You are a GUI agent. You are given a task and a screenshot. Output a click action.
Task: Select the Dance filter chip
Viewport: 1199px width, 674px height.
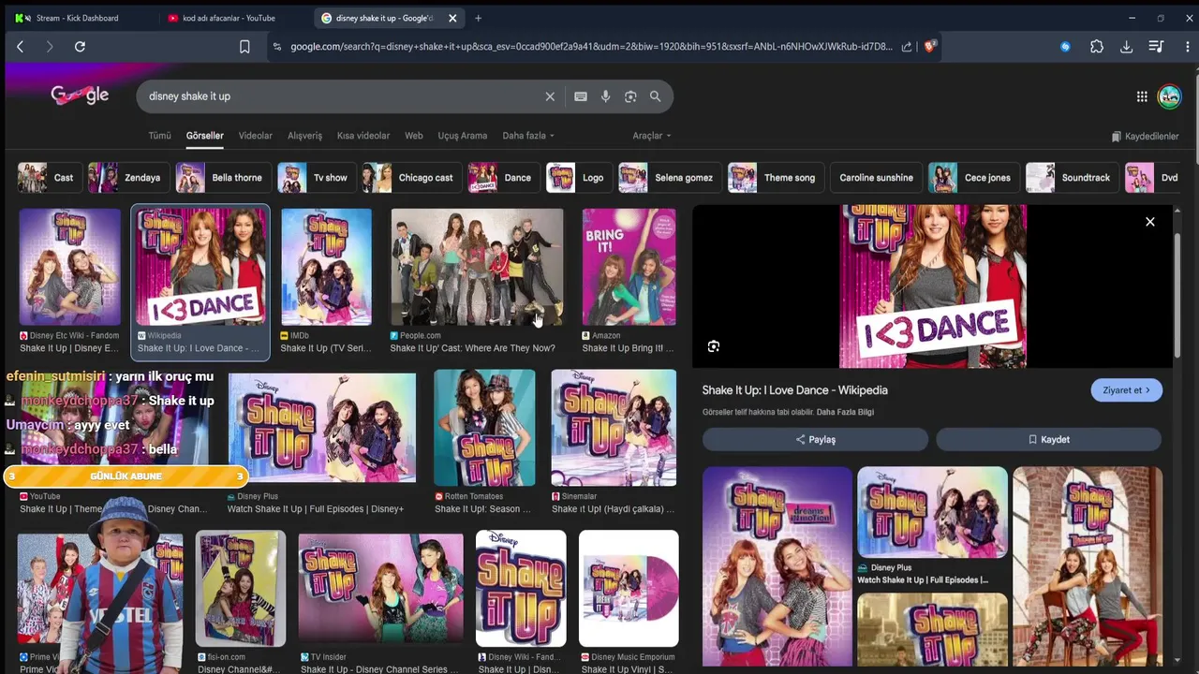tap(504, 178)
